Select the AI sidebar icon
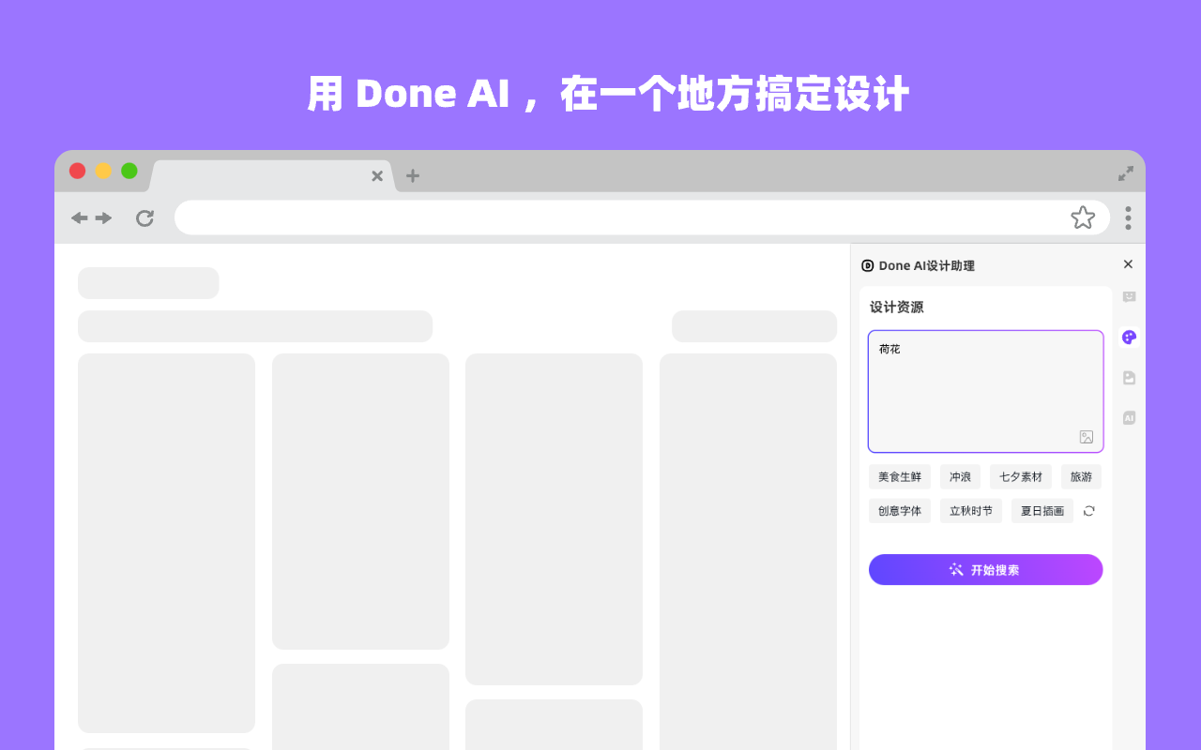 (1129, 417)
